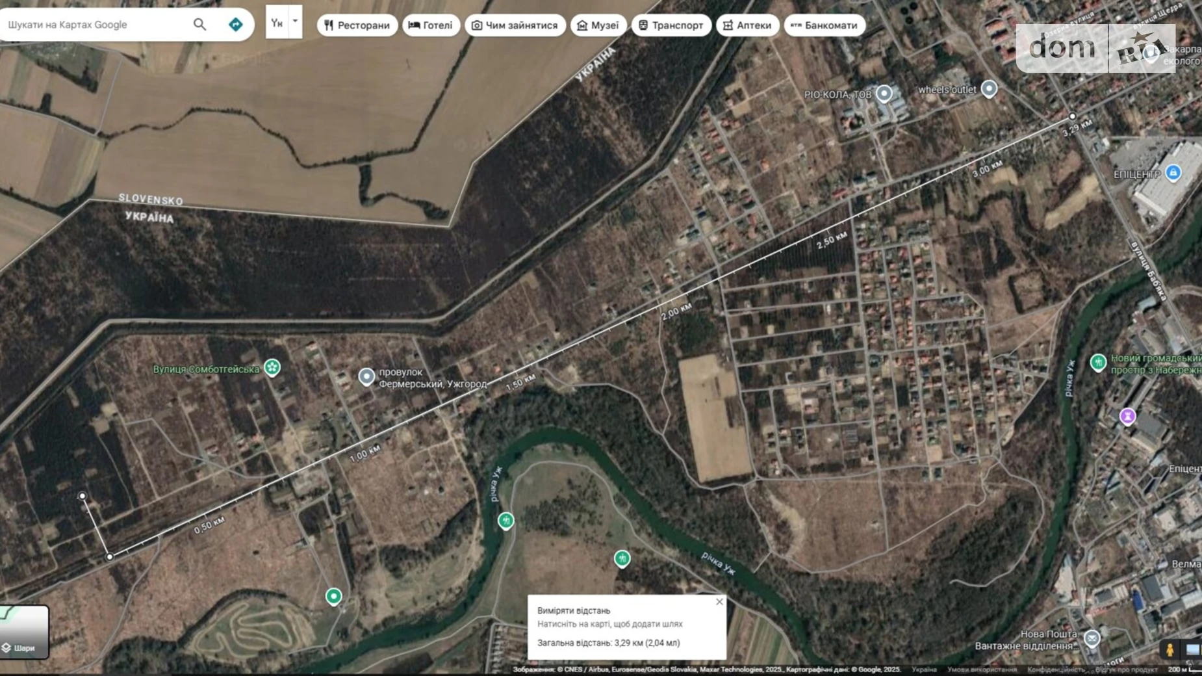This screenshot has height=676, width=1202.
Task: Close the Виміряти відстань panel
Action: [x=719, y=602]
